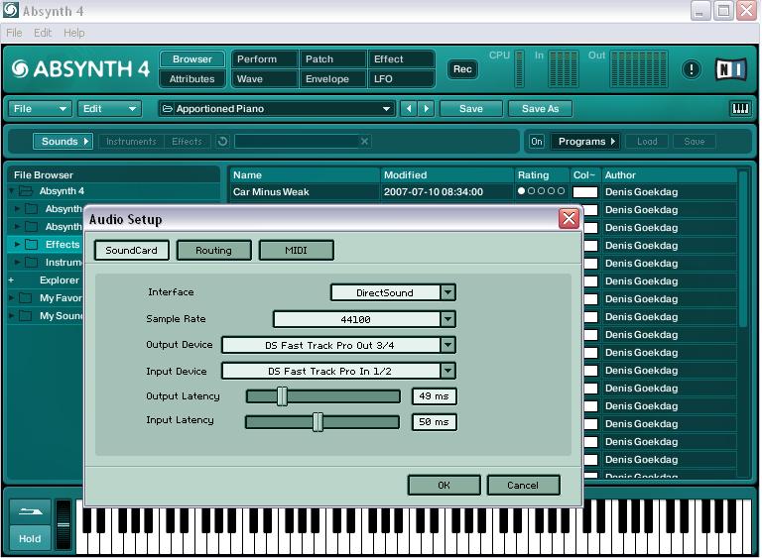Open the Attributes page
Viewport: 762px width, 558px height.
[x=191, y=78]
